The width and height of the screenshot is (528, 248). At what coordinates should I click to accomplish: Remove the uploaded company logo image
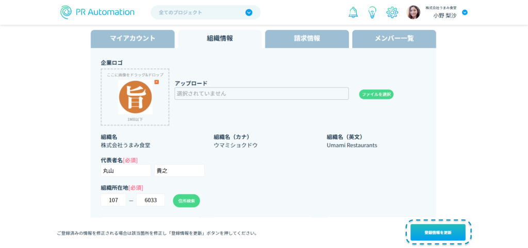tap(157, 82)
